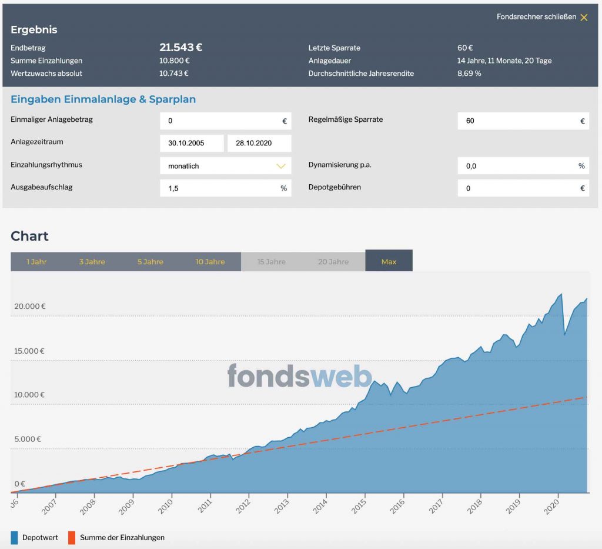Toggle the orange Summe der Einzahlungen legend

71,537
